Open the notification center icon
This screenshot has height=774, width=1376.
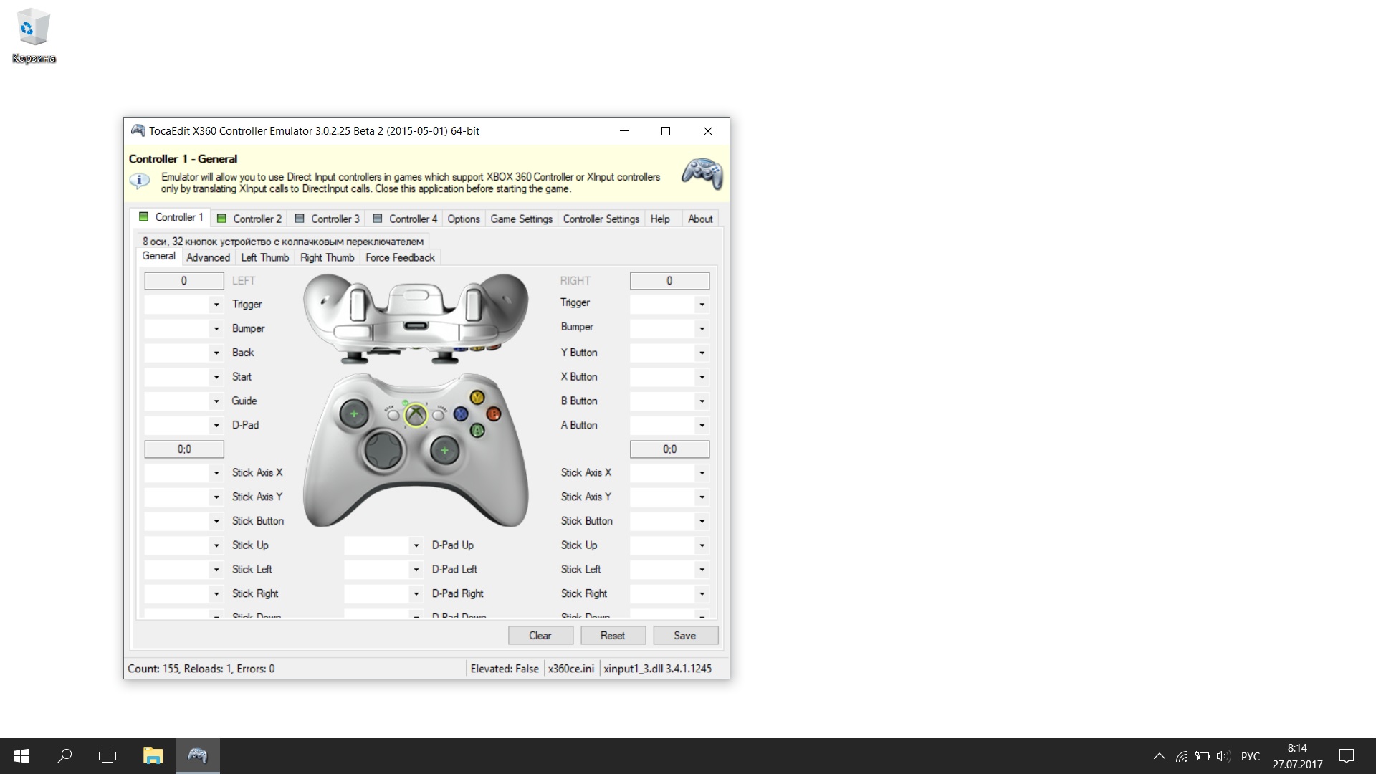tap(1347, 755)
